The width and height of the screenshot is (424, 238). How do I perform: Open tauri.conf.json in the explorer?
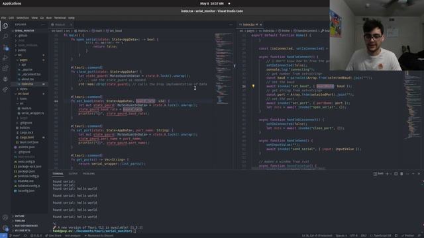point(28,142)
